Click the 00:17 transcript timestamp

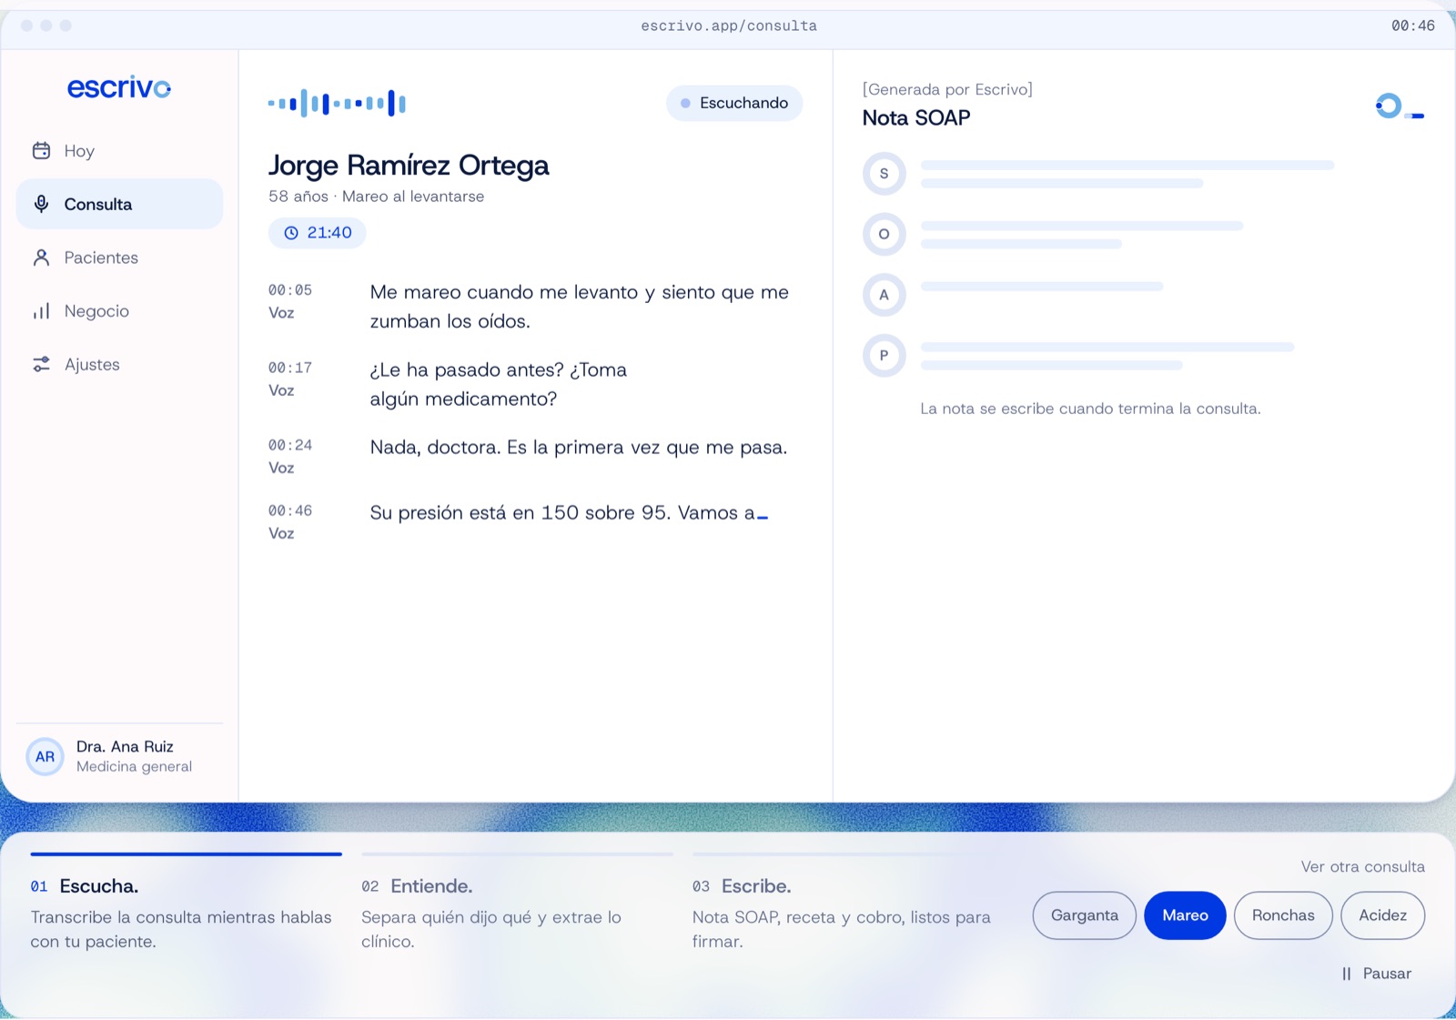point(290,368)
